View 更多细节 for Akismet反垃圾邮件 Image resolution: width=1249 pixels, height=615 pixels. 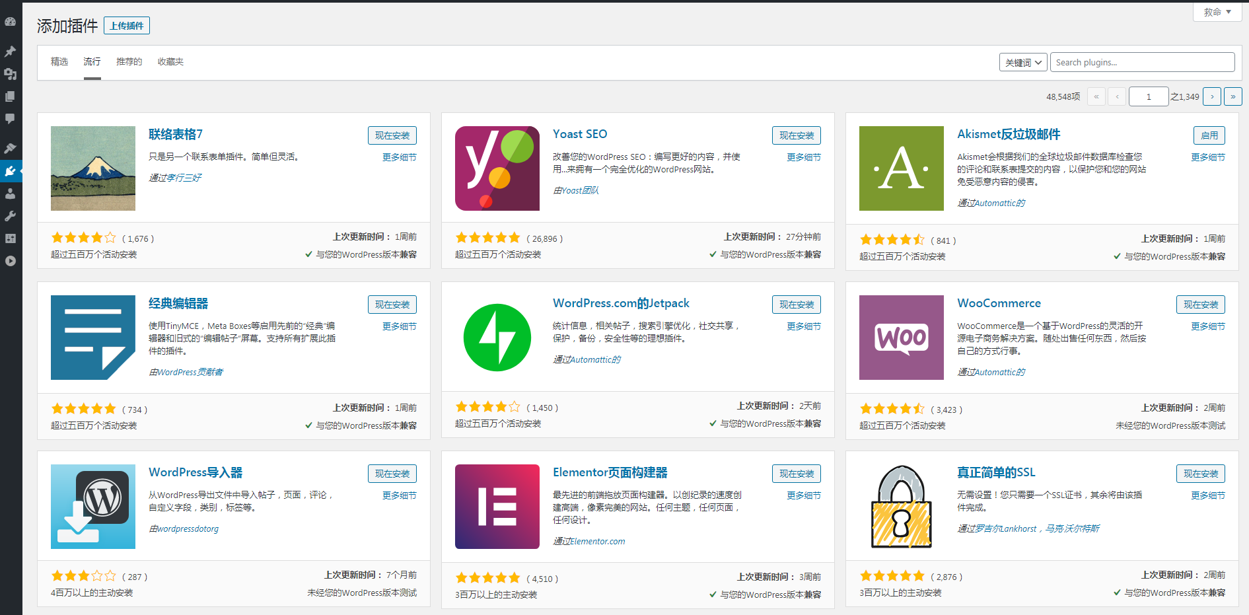(1208, 157)
